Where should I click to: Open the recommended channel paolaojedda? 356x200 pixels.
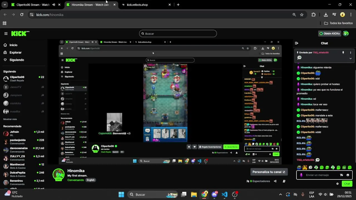[24, 142]
